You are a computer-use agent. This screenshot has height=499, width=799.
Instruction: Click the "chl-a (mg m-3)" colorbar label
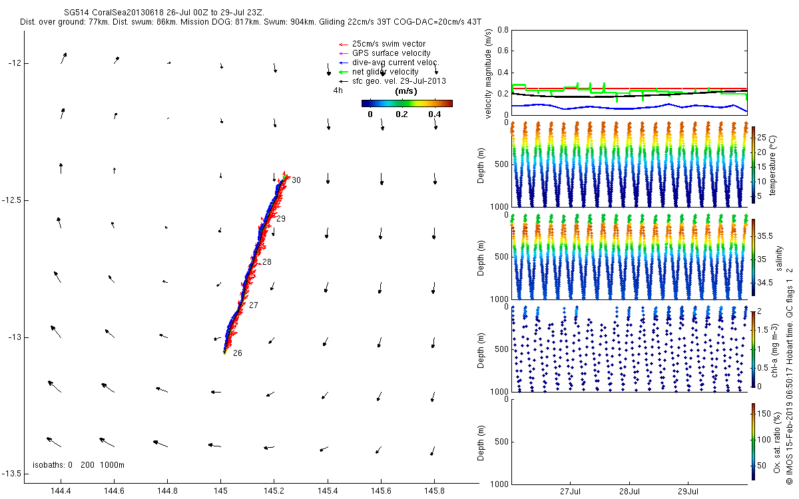point(775,349)
